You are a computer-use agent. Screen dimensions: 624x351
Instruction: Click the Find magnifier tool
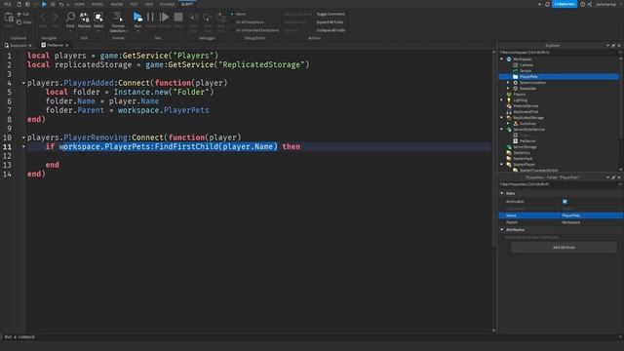pos(70,17)
